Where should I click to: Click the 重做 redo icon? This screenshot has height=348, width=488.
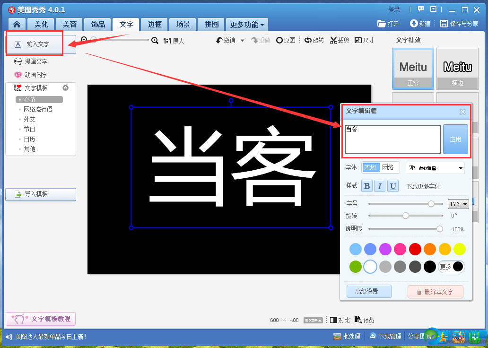click(x=254, y=40)
